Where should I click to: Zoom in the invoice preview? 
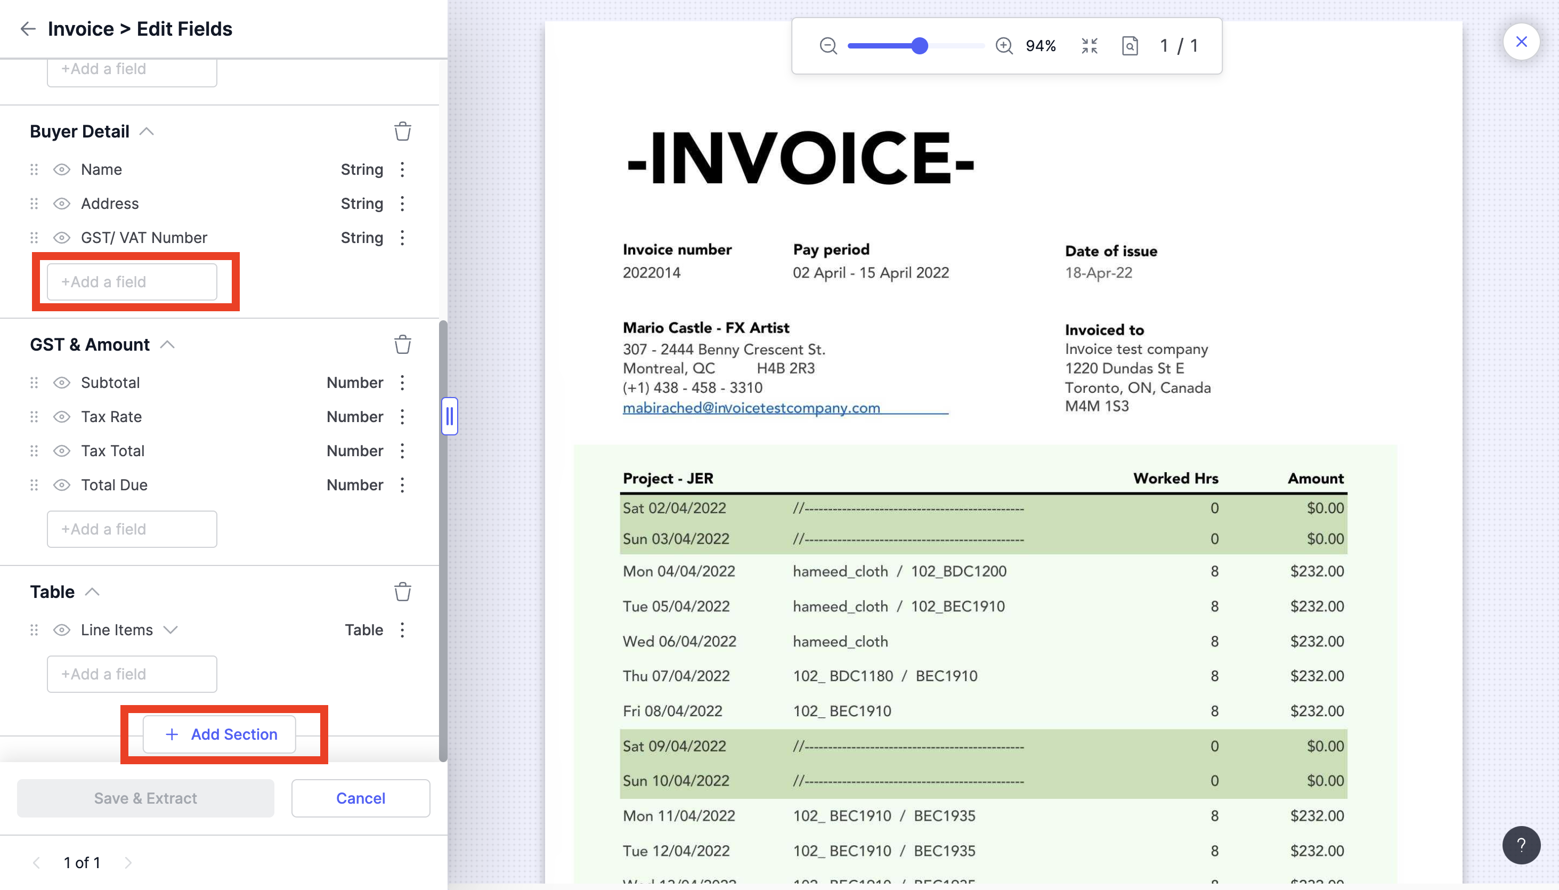tap(1004, 46)
